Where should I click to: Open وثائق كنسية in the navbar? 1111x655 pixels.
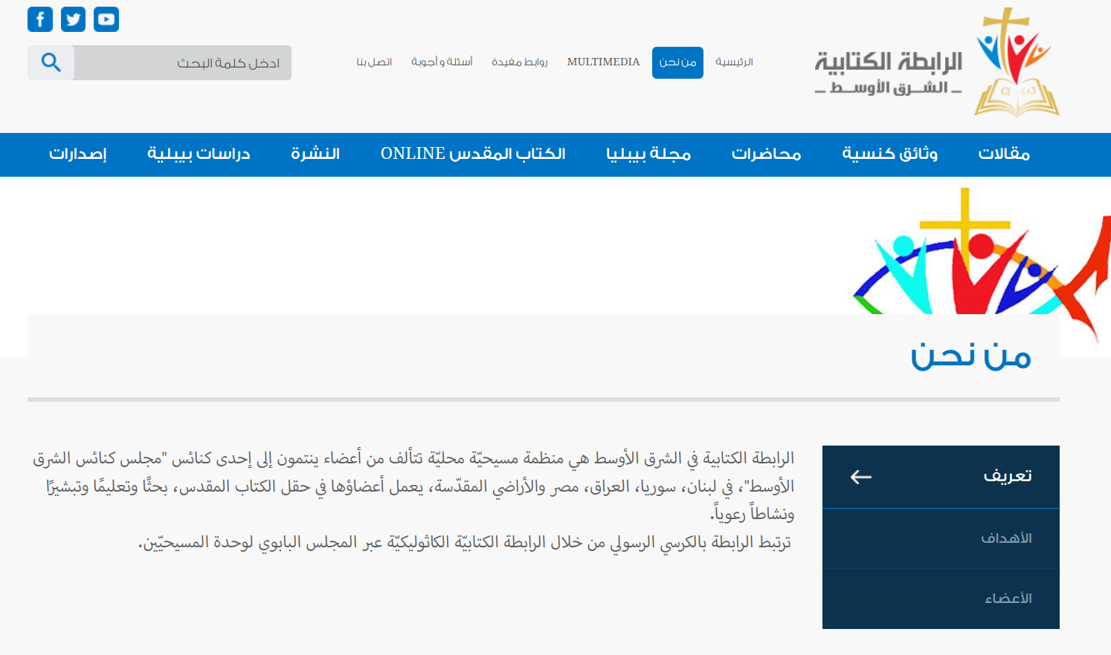(889, 154)
